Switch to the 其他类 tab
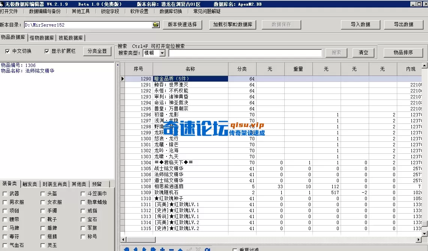Image resolution: width=428 pixels, height=251 pixels. (x=79, y=184)
